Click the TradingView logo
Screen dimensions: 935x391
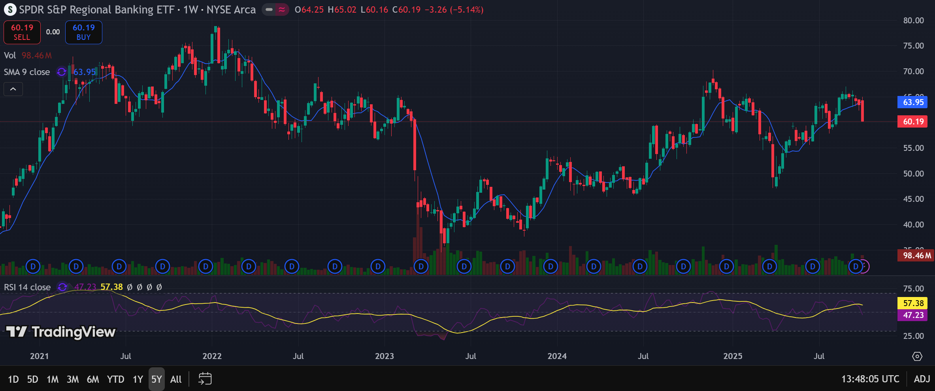coord(61,332)
